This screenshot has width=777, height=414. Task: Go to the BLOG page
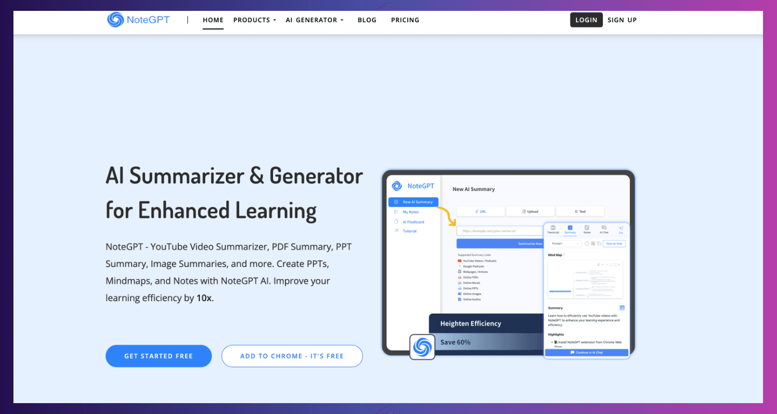click(x=367, y=20)
